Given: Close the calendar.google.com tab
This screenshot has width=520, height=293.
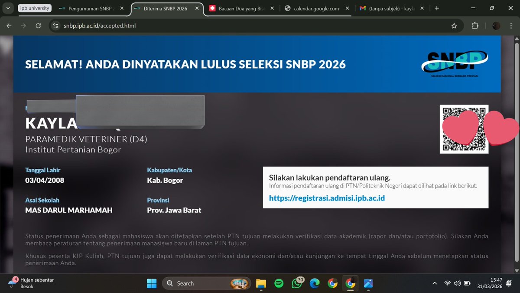Looking at the screenshot, I should click(347, 8).
